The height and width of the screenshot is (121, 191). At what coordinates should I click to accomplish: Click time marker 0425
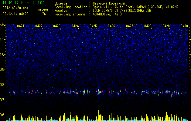click(x=93, y=26)
